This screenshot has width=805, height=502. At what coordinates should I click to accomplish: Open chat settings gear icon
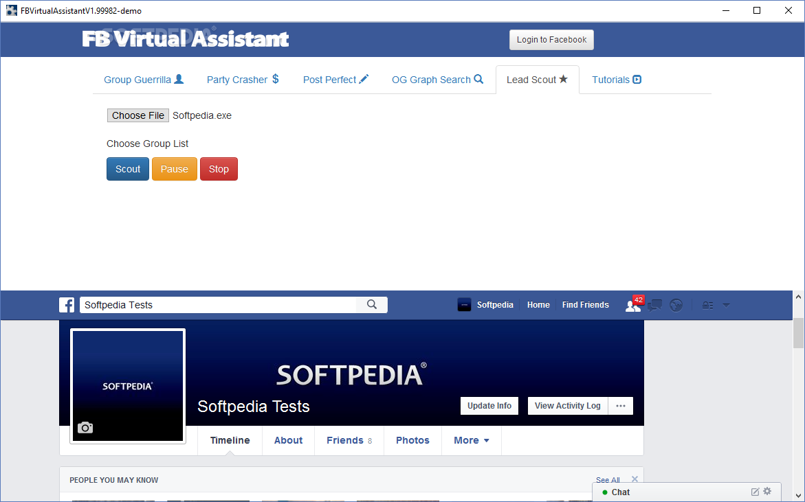tap(767, 491)
